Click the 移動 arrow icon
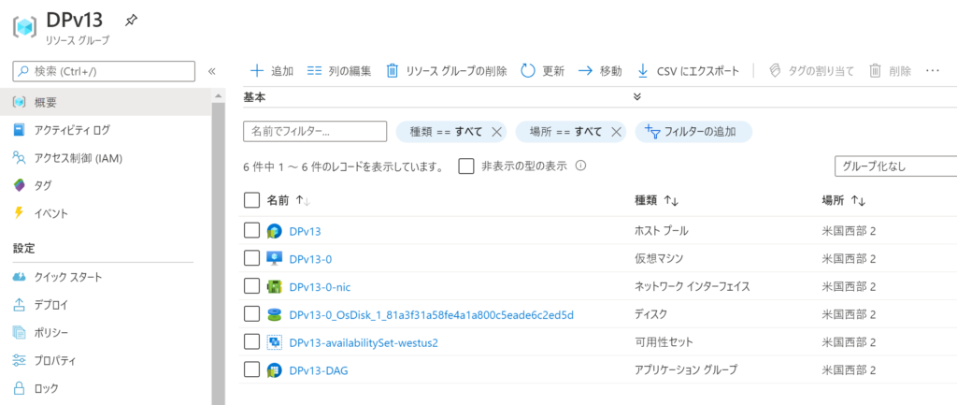The image size is (957, 405). point(585,71)
